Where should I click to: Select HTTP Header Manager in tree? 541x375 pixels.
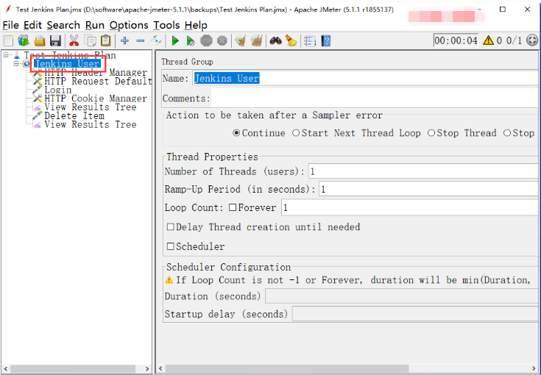(x=96, y=72)
